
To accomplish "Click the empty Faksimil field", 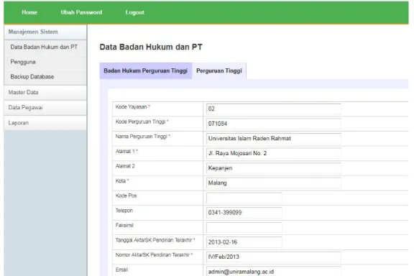I will coord(244,227).
